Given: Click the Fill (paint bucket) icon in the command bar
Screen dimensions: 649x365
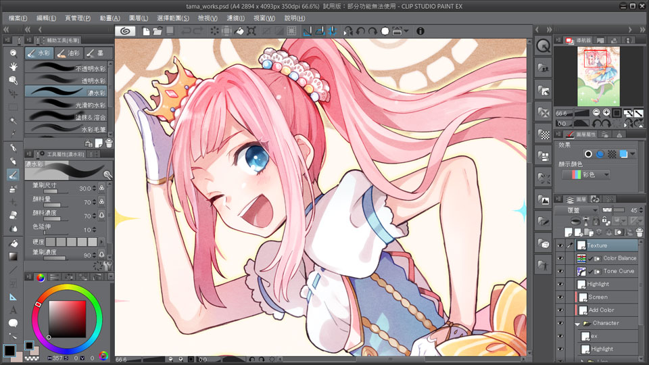Looking at the screenshot, I should [x=239, y=31].
